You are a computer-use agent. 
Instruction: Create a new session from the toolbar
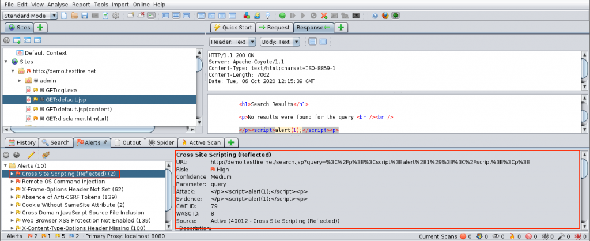[x=64, y=16]
